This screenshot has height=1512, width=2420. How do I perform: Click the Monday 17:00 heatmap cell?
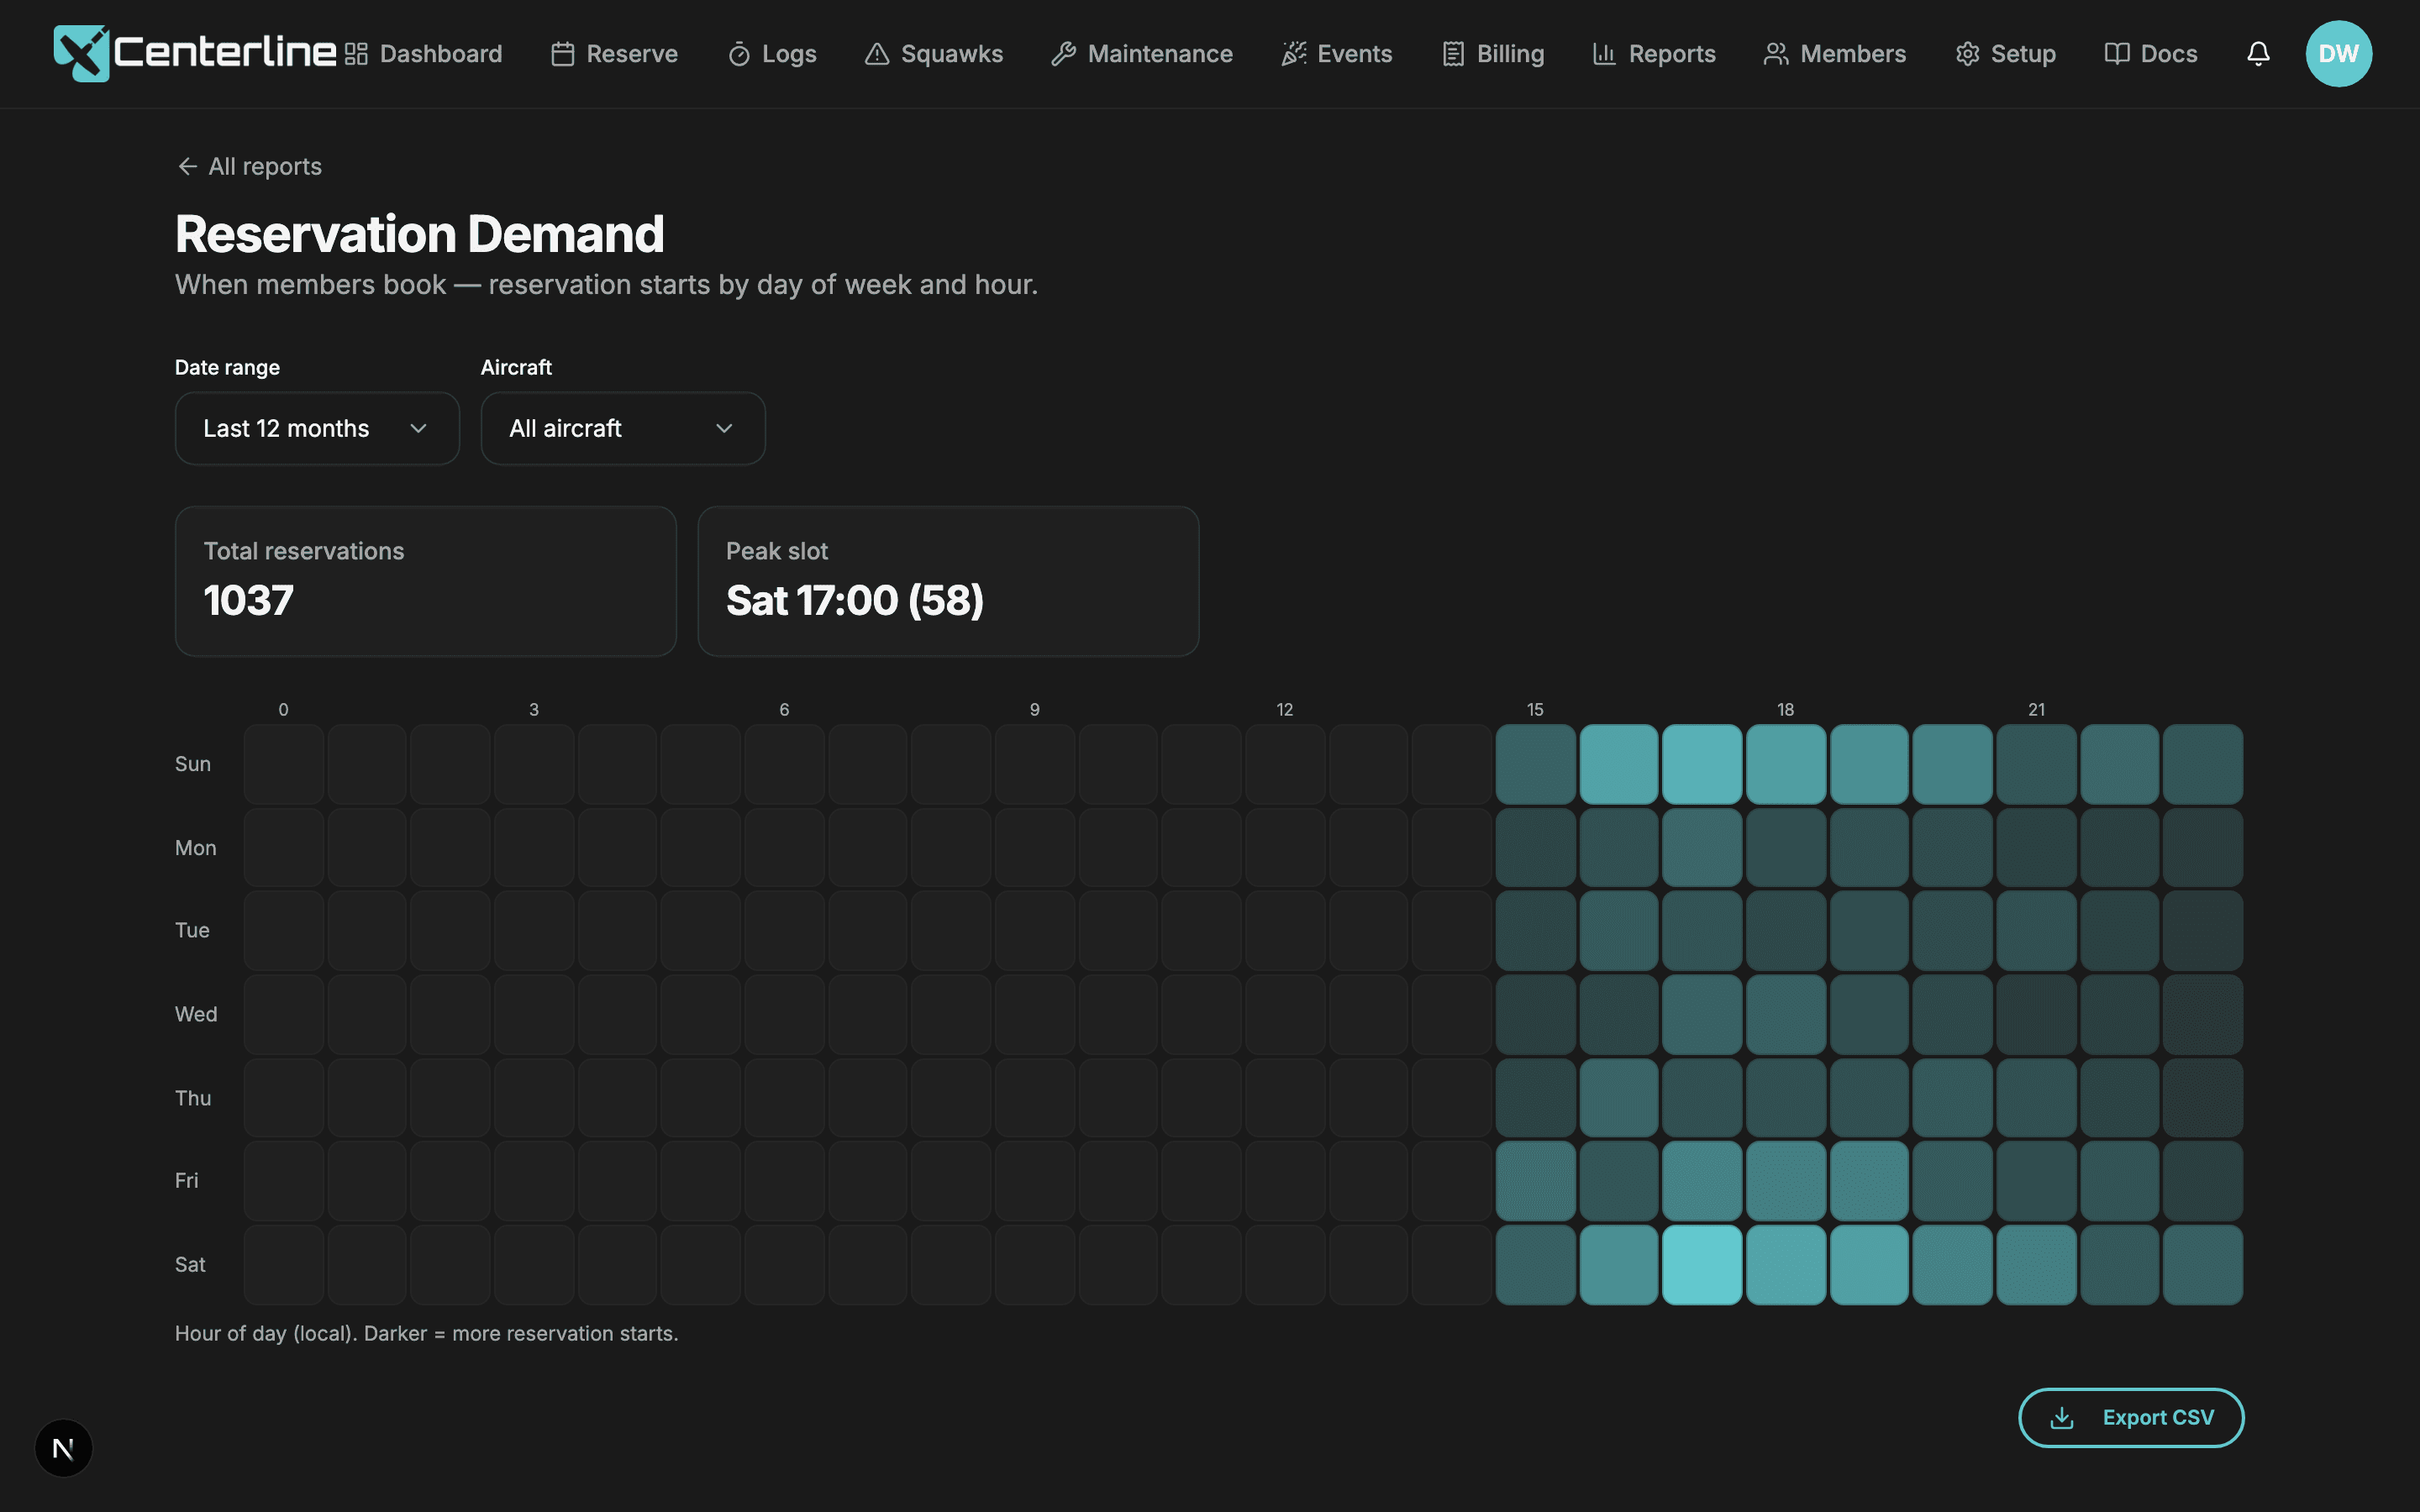click(x=1702, y=848)
